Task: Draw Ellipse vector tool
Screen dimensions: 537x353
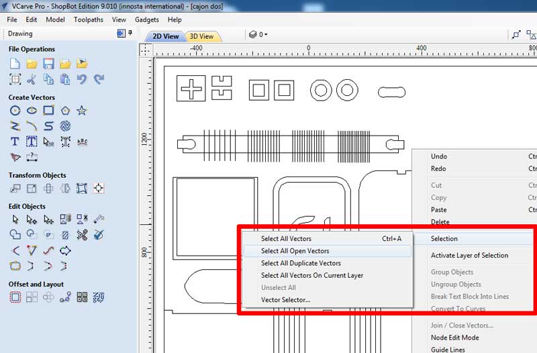Action: tap(32, 110)
